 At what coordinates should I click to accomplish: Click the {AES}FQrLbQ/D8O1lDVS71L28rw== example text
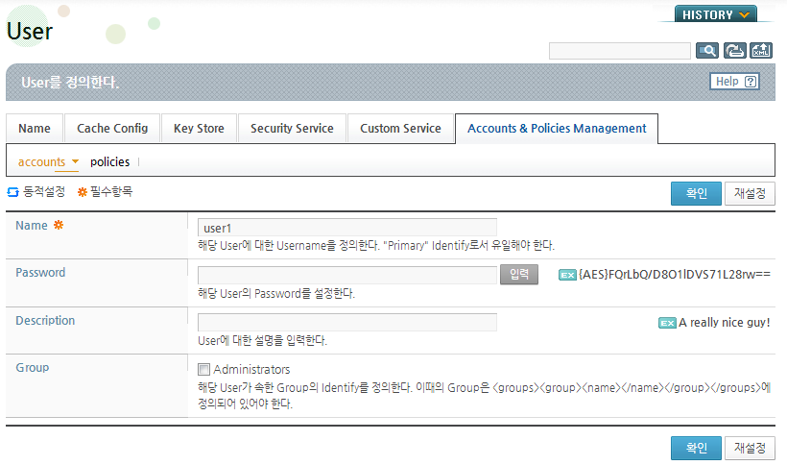coord(675,275)
